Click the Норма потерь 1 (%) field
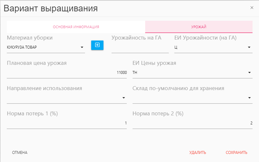The width and height of the screenshot is (259, 162). pyautogui.click(x=66, y=123)
